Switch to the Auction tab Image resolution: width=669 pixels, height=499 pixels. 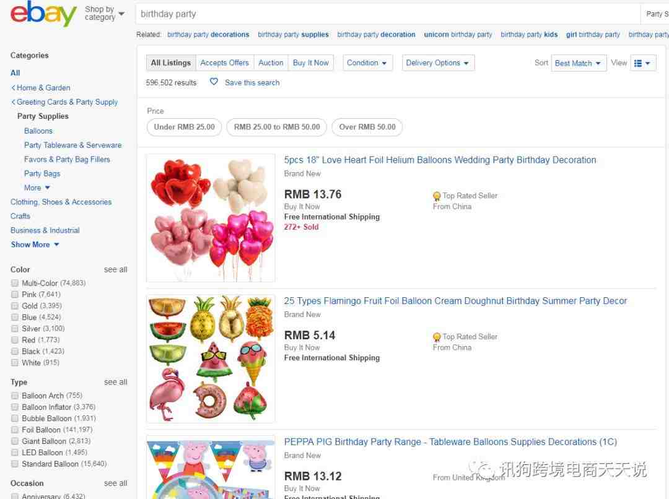click(271, 63)
